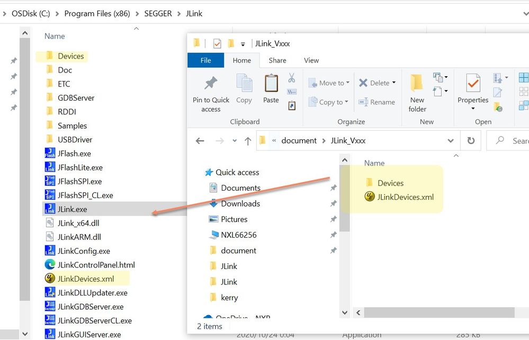529x340 pixels.
Task: Select the JFlashSPI.exe file icon
Action: [50, 181]
